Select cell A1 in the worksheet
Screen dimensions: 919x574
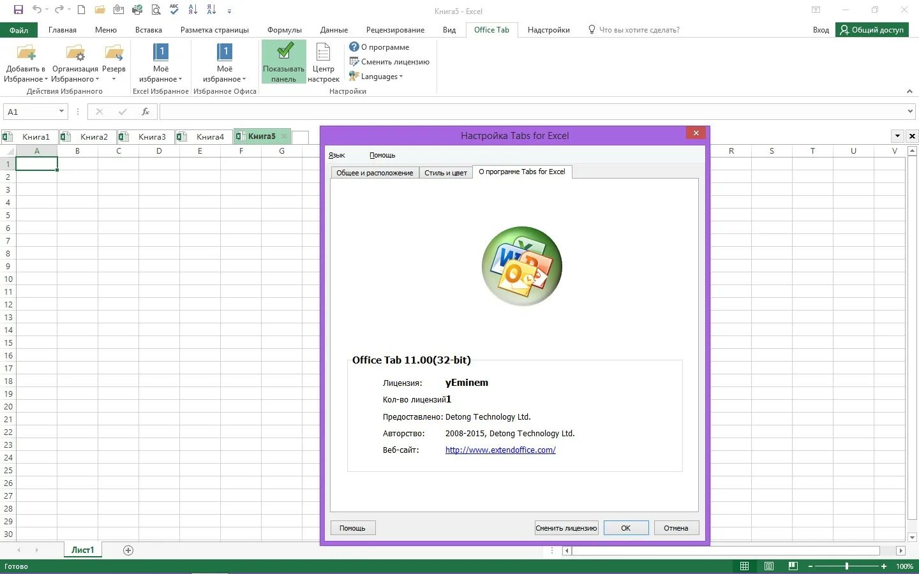tap(37, 164)
